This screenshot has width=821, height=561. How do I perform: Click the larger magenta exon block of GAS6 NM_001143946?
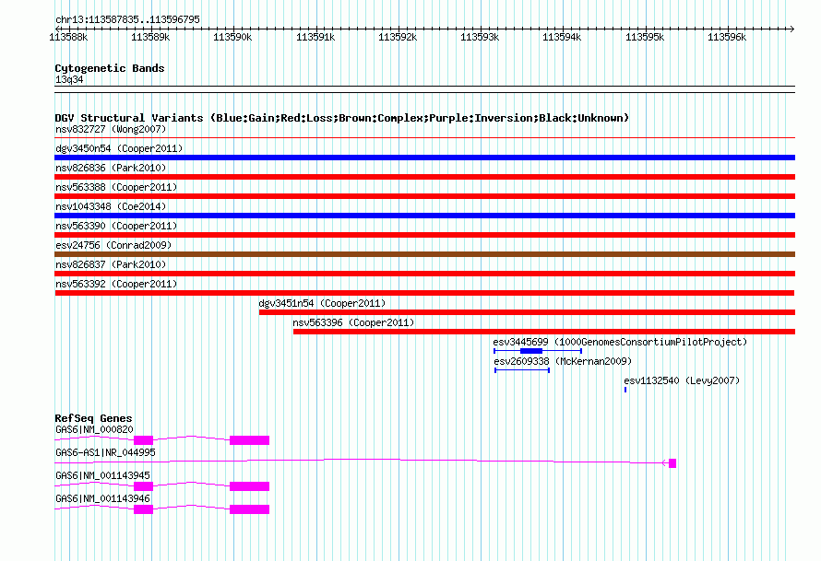coord(249,509)
